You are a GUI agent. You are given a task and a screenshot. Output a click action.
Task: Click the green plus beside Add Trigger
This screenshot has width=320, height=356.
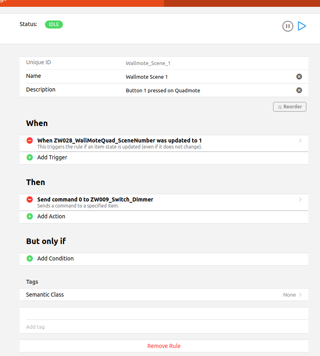[x=30, y=157]
